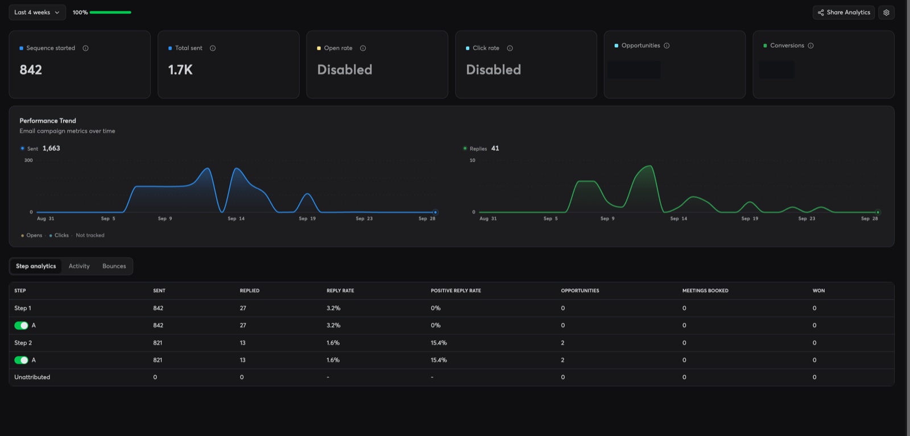Click Step 2 sent count 821
Screen dimensions: 910x436
158,343
